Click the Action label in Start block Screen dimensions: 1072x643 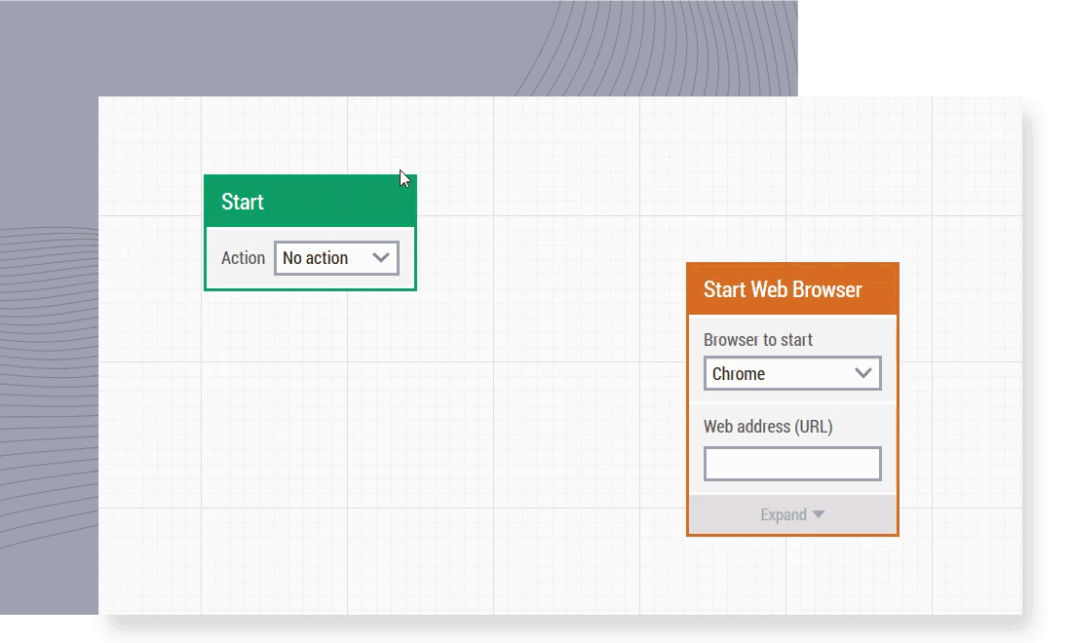coord(243,257)
